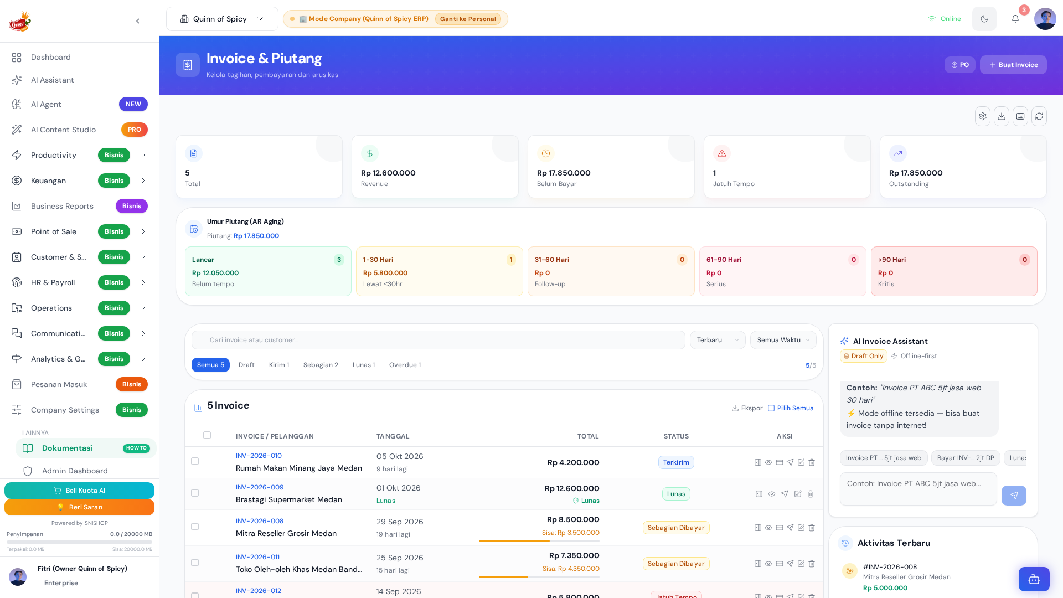Expand the Productivity menu chevron

(x=143, y=155)
